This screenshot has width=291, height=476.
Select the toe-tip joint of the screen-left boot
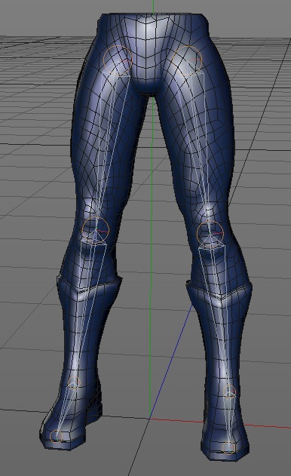(57, 437)
